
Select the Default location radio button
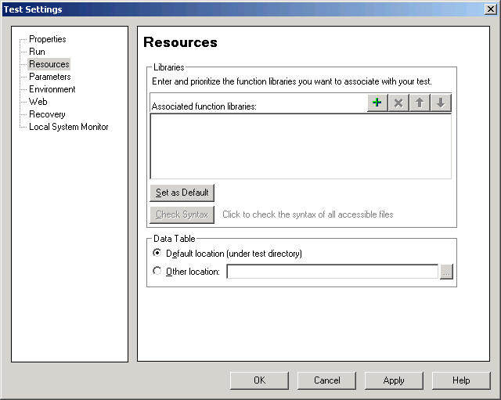[157, 253]
